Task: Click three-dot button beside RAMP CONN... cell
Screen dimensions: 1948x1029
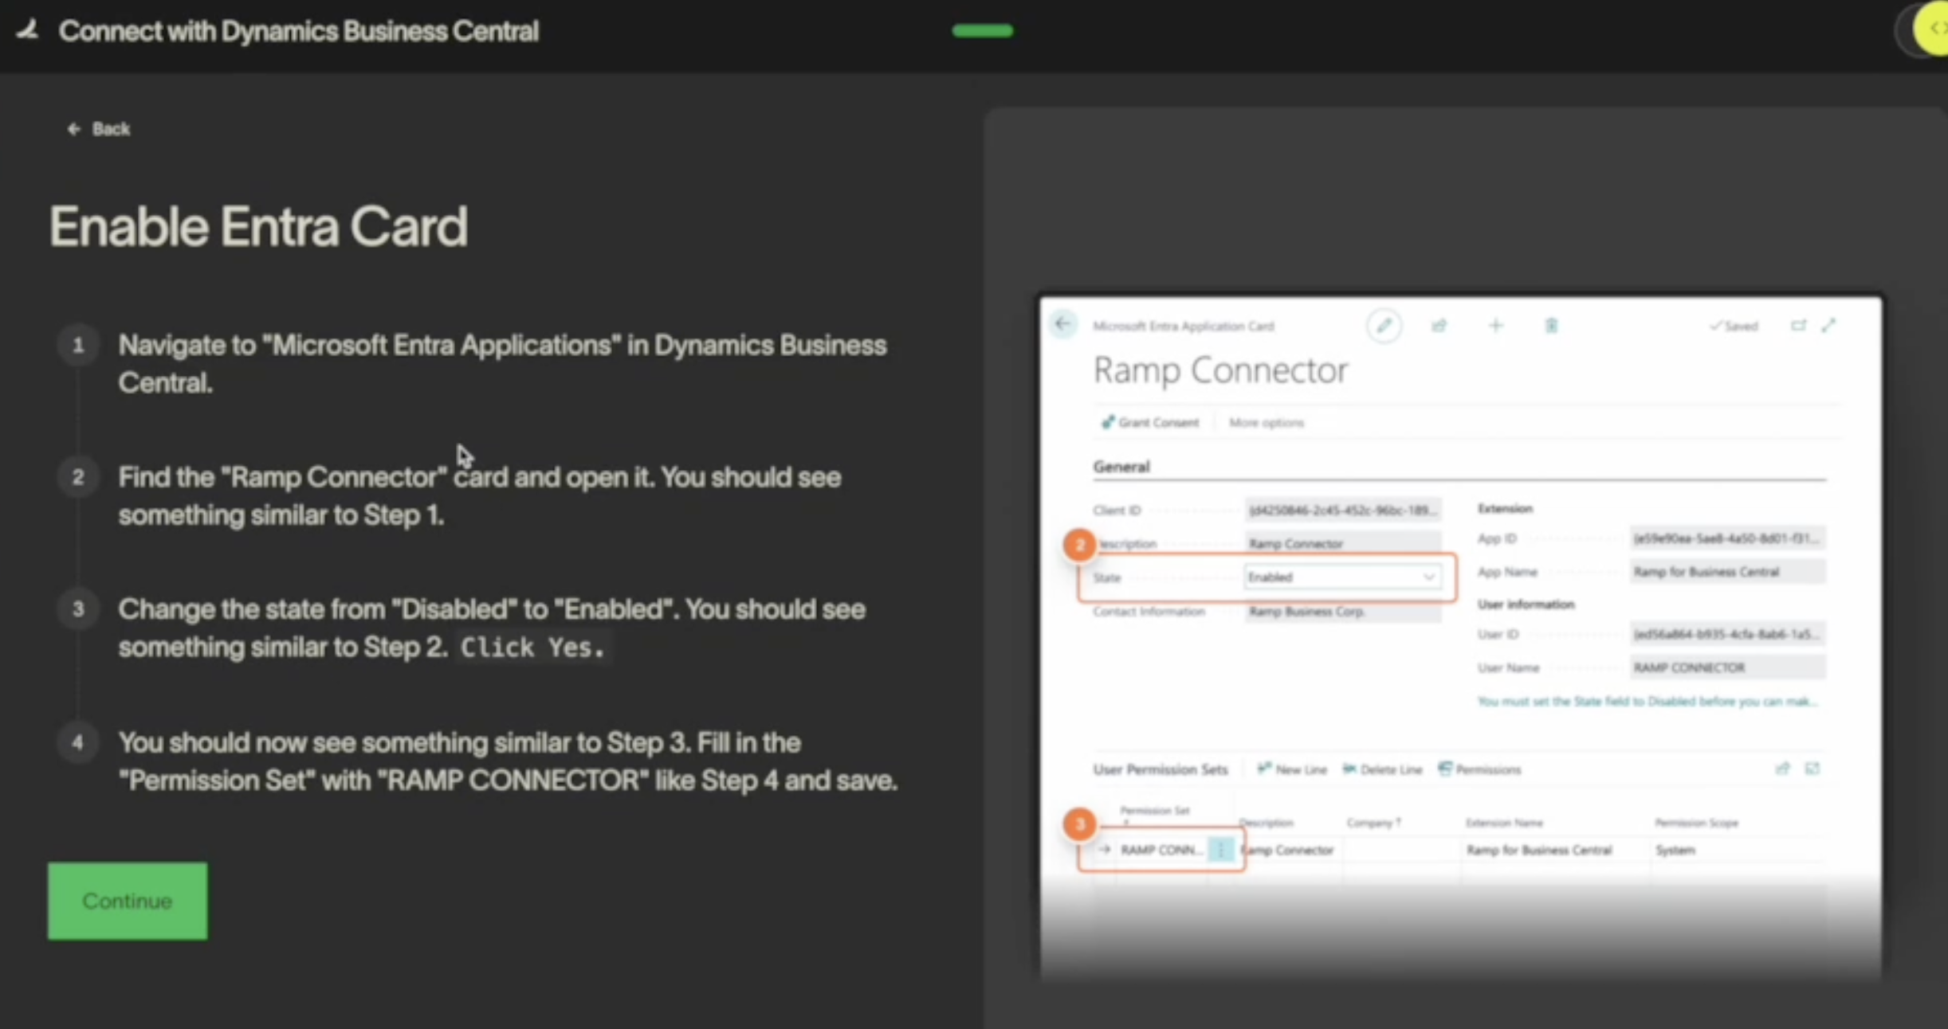Action: (x=1220, y=850)
